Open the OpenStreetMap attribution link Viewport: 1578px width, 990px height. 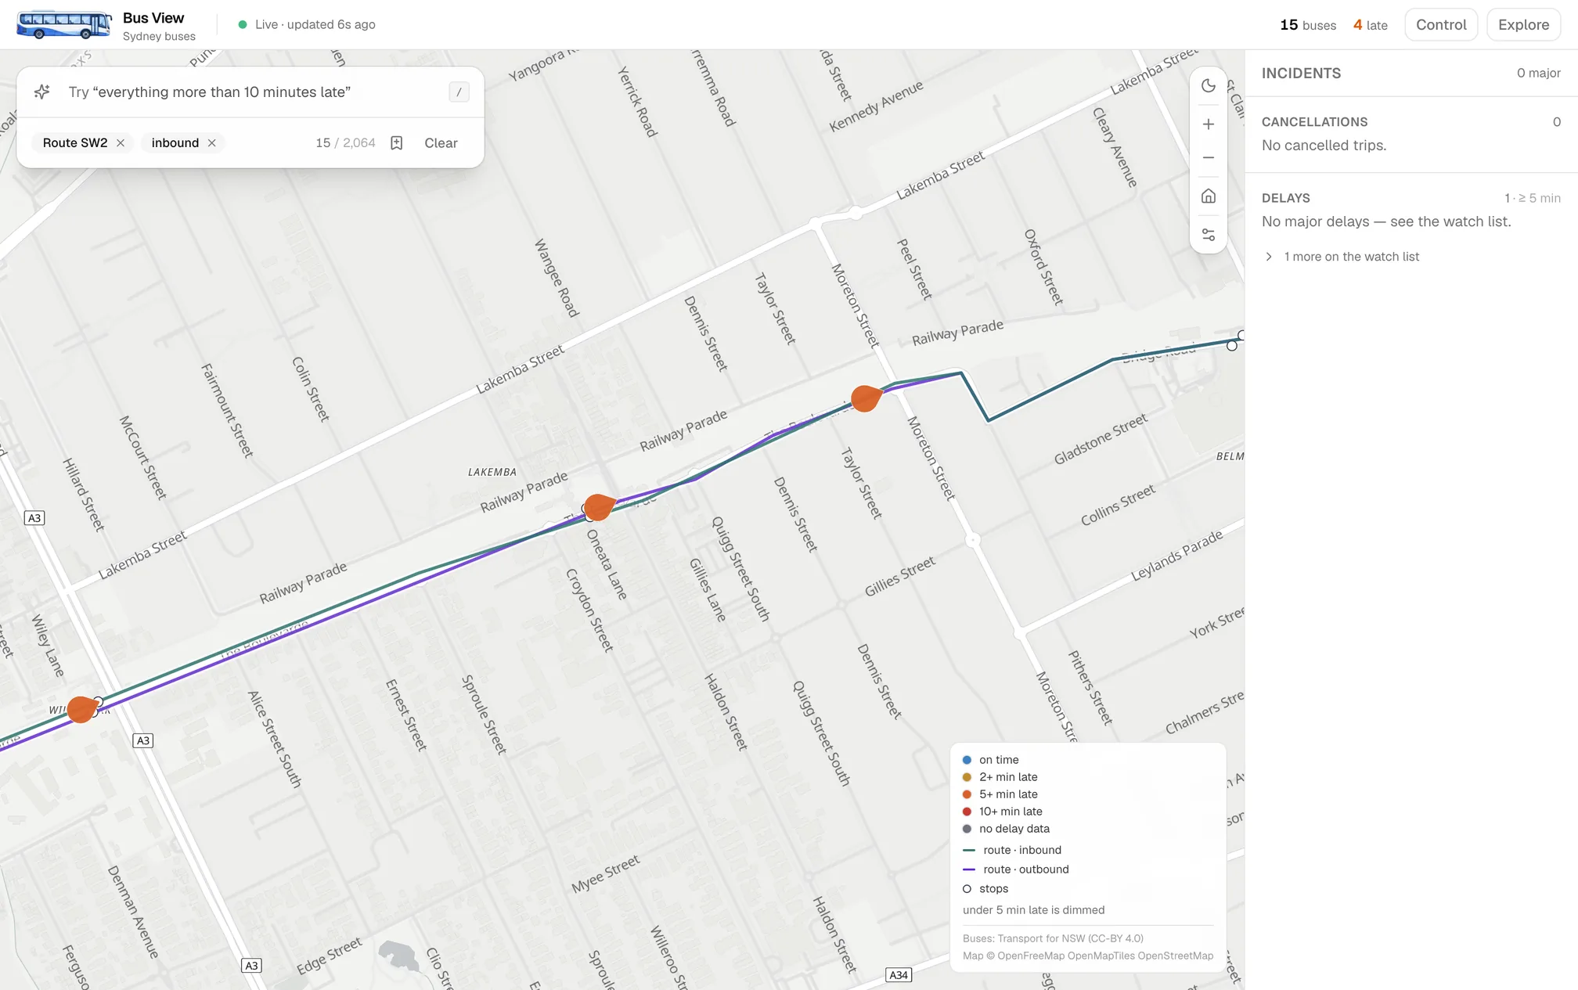tap(1175, 956)
